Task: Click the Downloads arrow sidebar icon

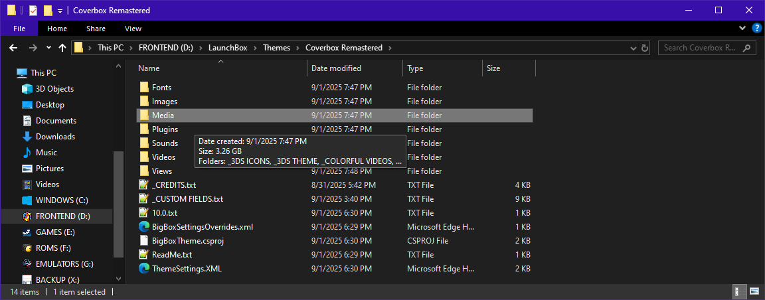Action: coord(27,137)
